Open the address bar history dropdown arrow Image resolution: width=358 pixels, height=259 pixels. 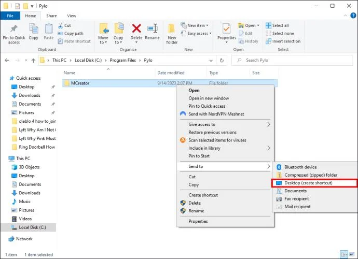[211, 61]
